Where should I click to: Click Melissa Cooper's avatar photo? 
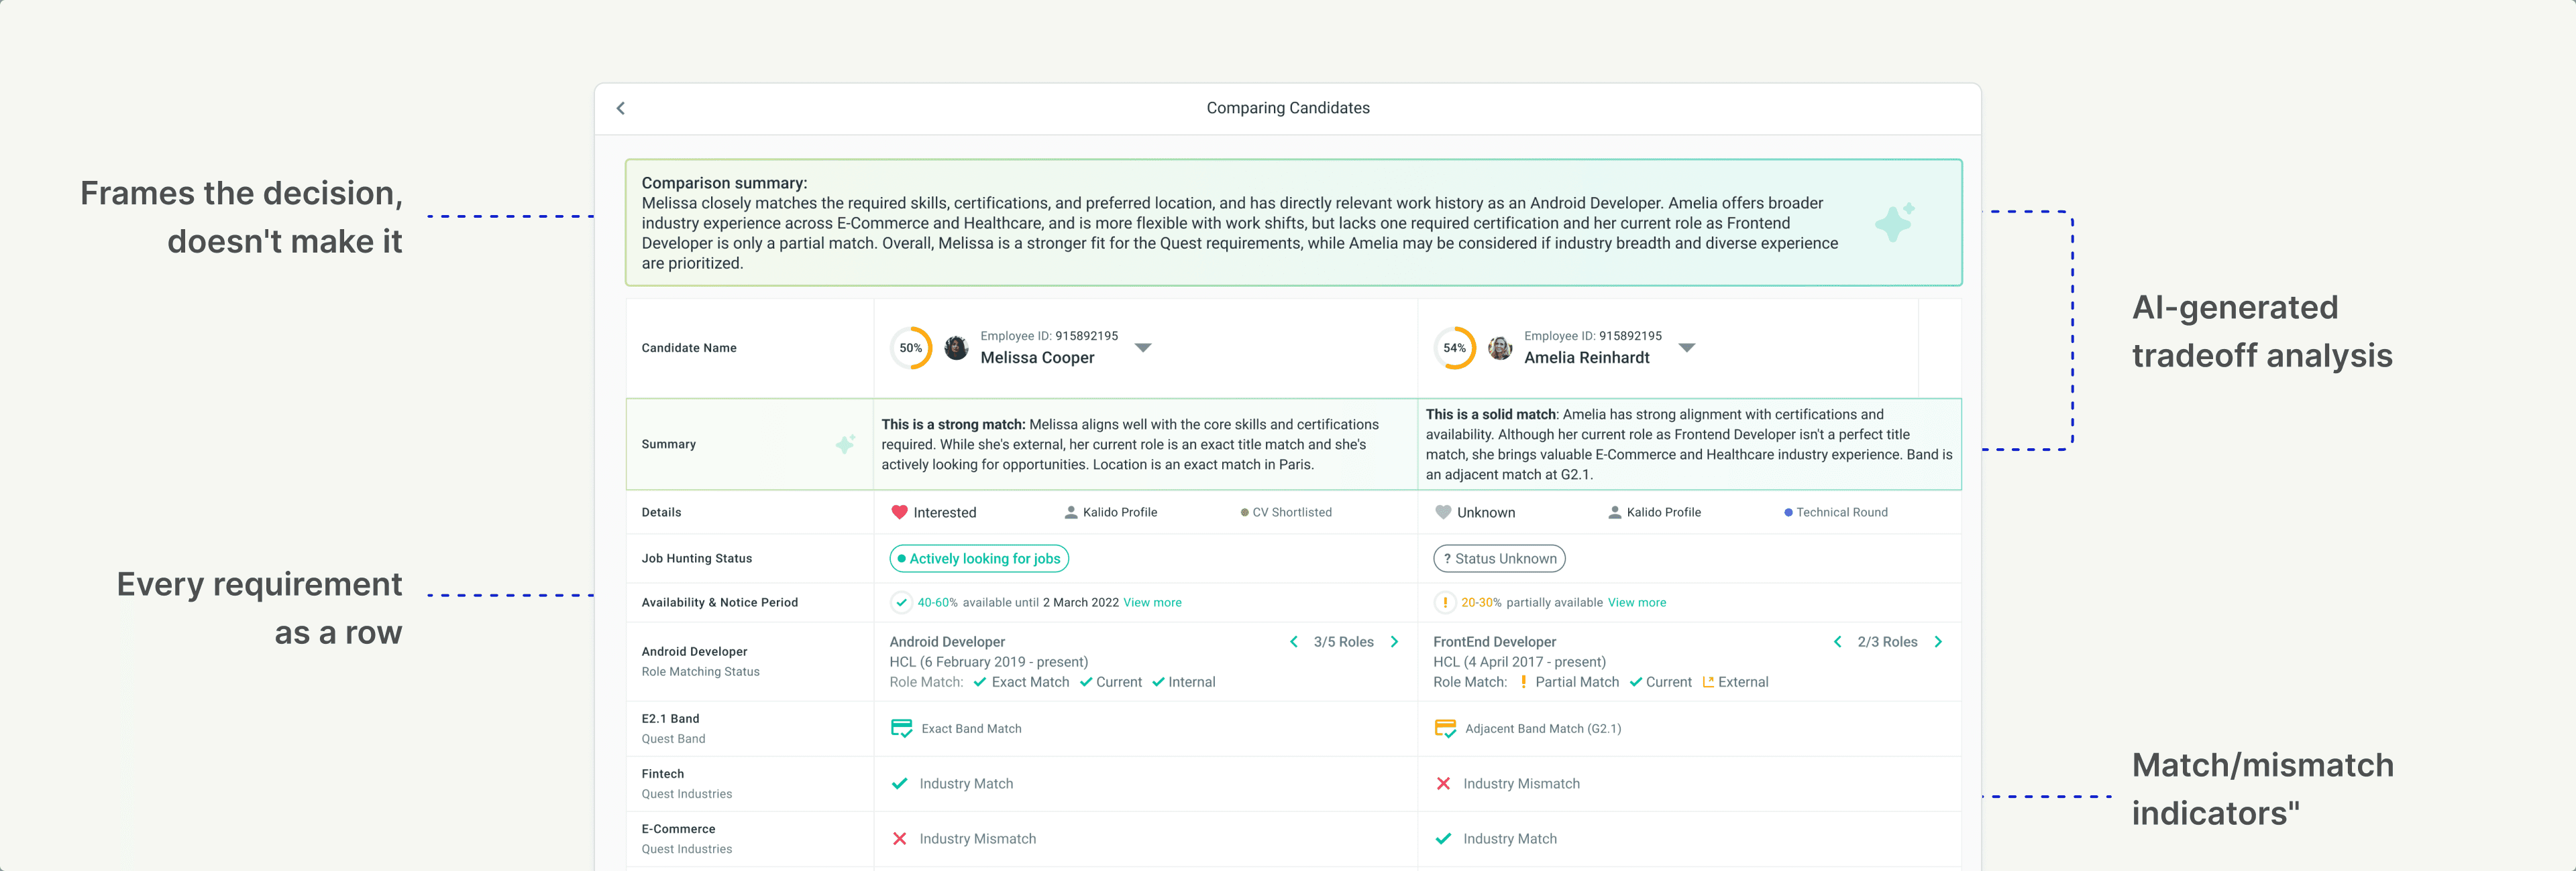point(956,348)
